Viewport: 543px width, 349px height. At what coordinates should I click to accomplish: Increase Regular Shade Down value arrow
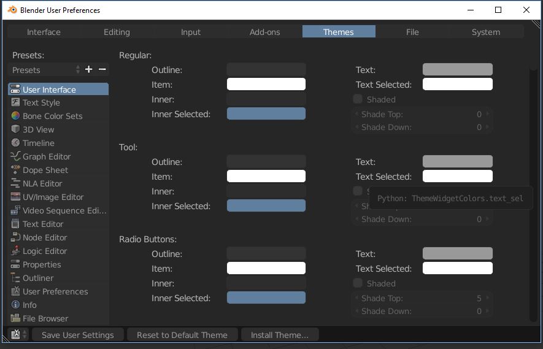pos(488,127)
